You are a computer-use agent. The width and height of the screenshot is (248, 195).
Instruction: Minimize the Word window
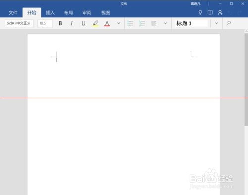(220, 4)
